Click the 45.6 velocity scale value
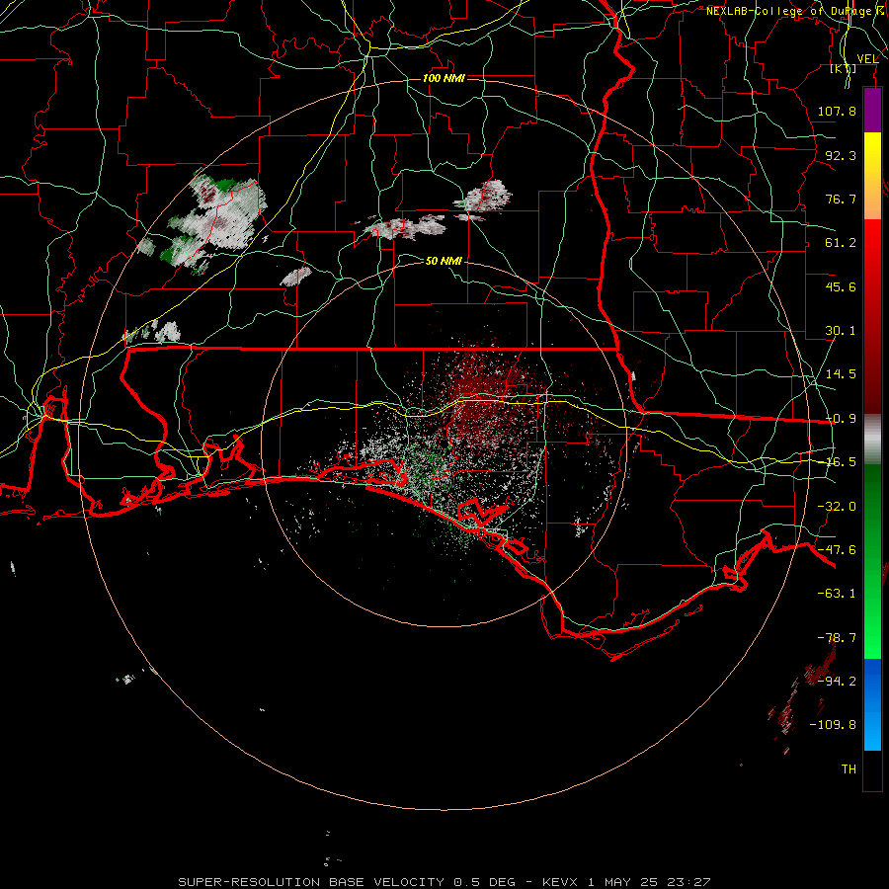This screenshot has height=889, width=889. click(x=841, y=286)
